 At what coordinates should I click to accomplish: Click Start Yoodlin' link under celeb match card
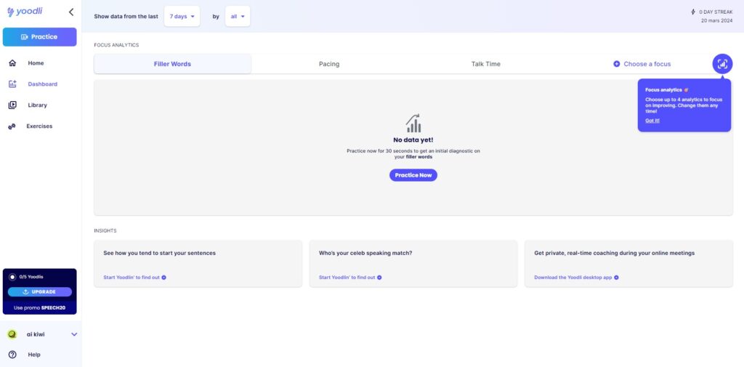(x=350, y=278)
